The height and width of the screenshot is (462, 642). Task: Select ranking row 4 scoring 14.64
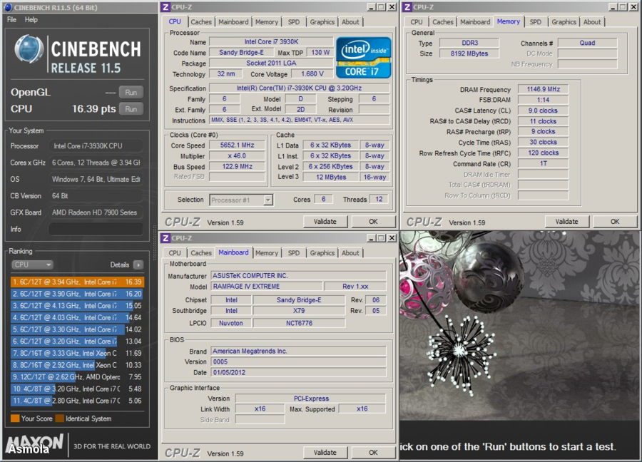[77, 317]
